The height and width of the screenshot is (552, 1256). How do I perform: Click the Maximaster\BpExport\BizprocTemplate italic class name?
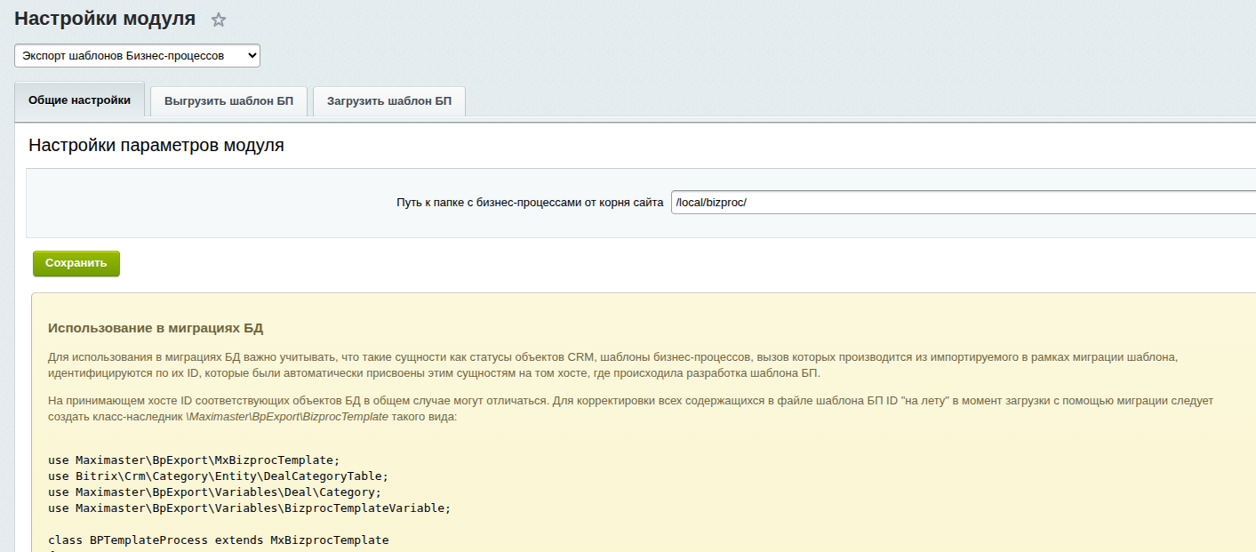click(x=287, y=417)
